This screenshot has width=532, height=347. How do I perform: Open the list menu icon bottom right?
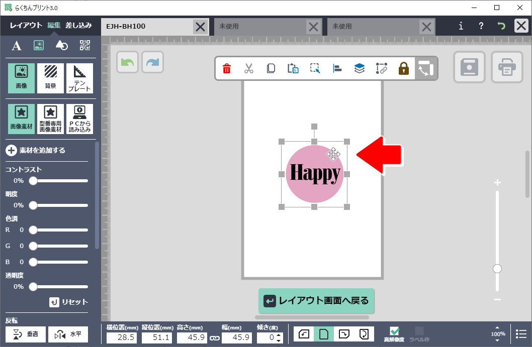521,334
